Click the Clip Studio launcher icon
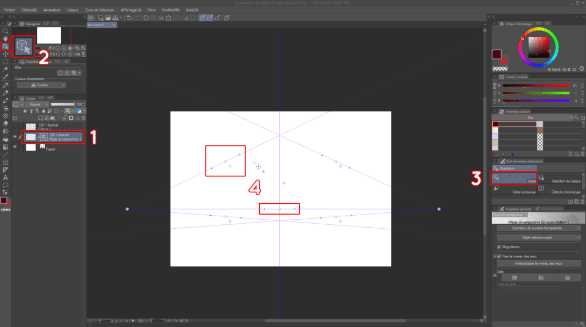 coord(91,18)
